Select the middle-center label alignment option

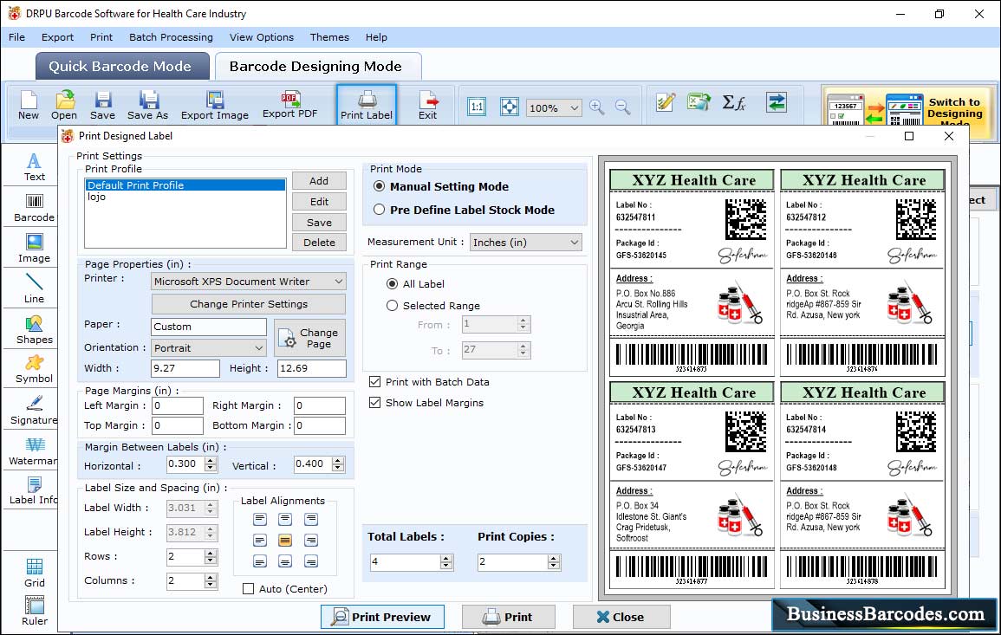point(285,541)
